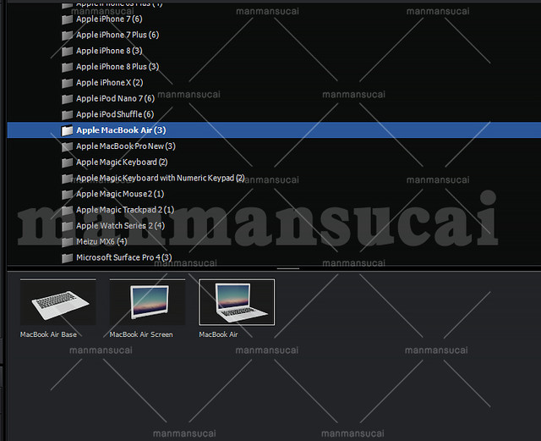Viewport: 541px width, 441px height.
Task: Open the Apple iPhone 8 (3) category
Action: (x=109, y=51)
